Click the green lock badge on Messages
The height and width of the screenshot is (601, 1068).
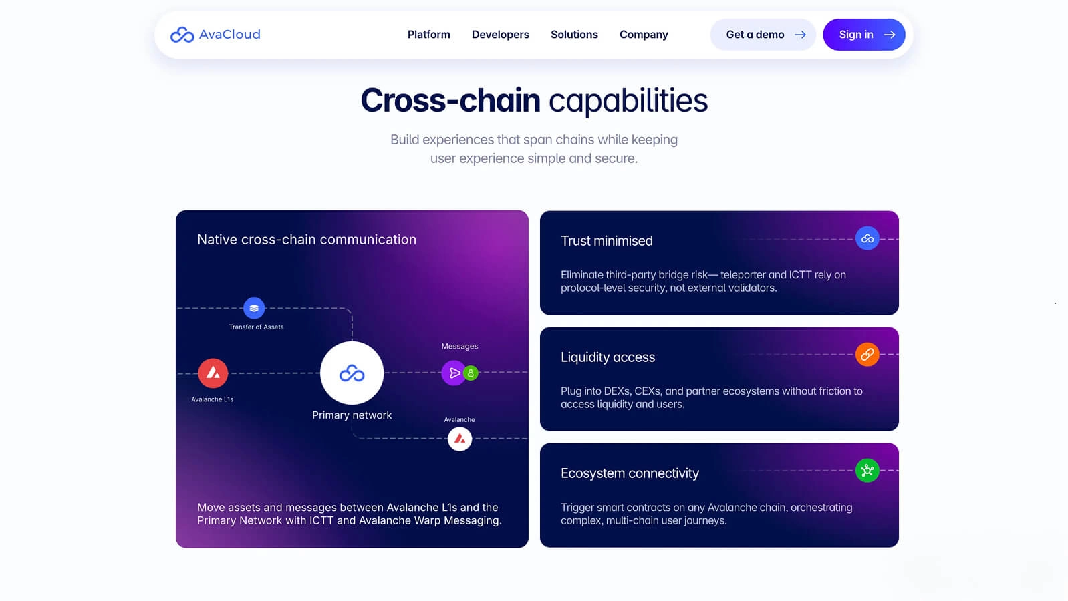point(471,373)
